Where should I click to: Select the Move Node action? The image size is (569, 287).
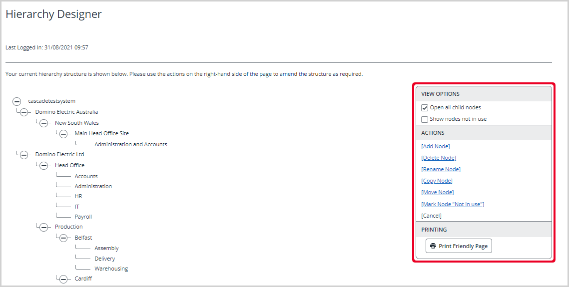tap(438, 192)
